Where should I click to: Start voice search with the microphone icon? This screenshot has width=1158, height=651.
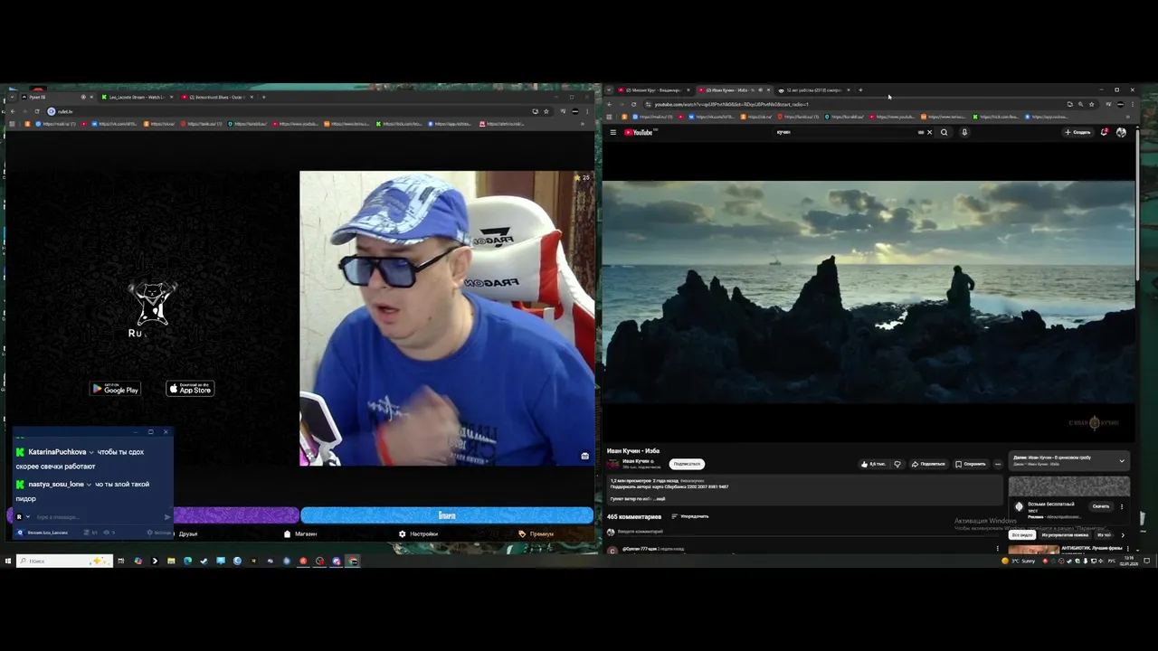(x=964, y=132)
